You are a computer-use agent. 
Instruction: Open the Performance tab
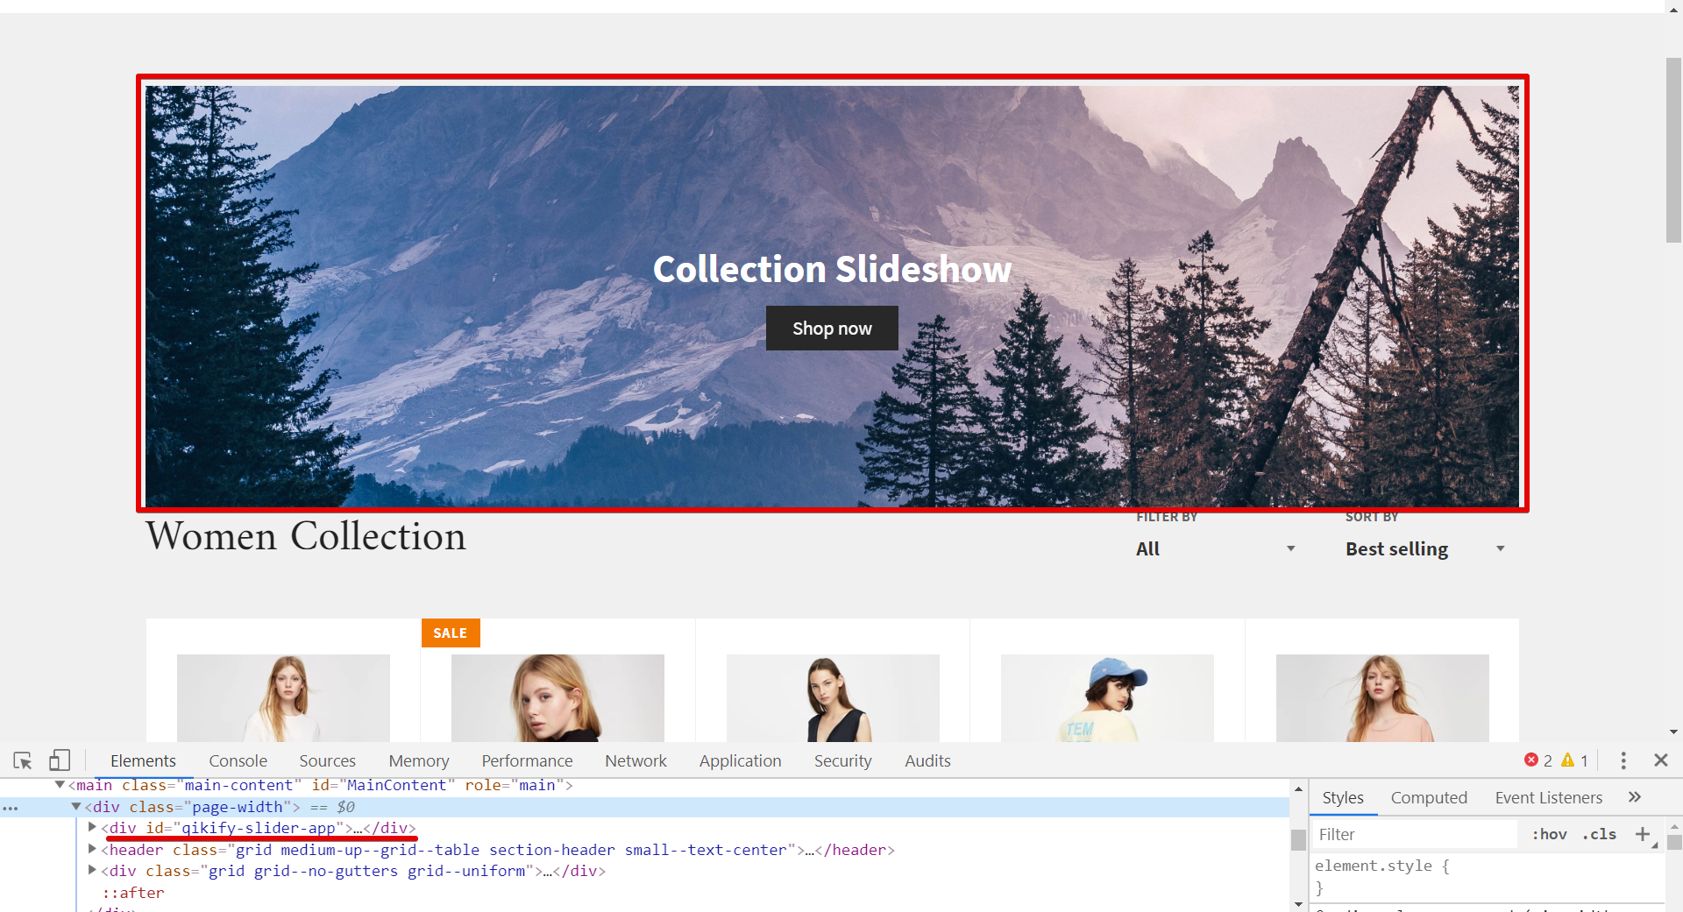pyautogui.click(x=527, y=761)
